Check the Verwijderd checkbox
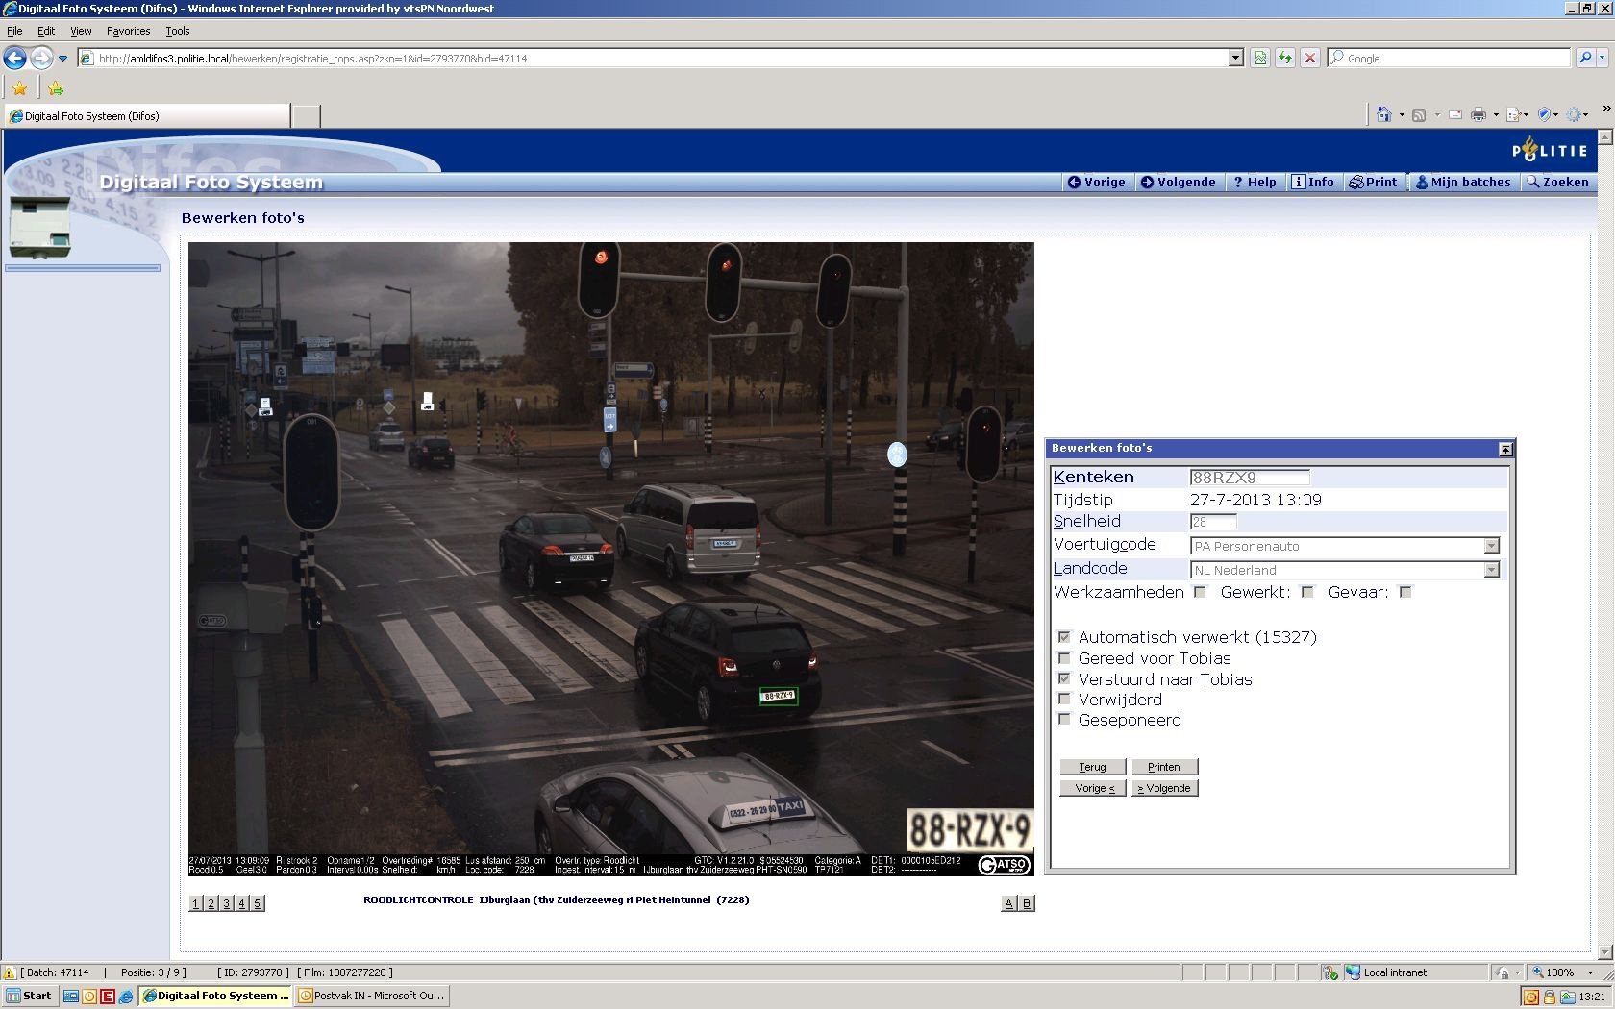The width and height of the screenshot is (1615, 1009). (x=1064, y=699)
